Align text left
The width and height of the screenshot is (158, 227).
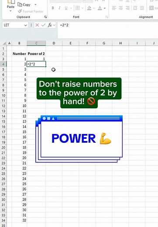point(114,8)
